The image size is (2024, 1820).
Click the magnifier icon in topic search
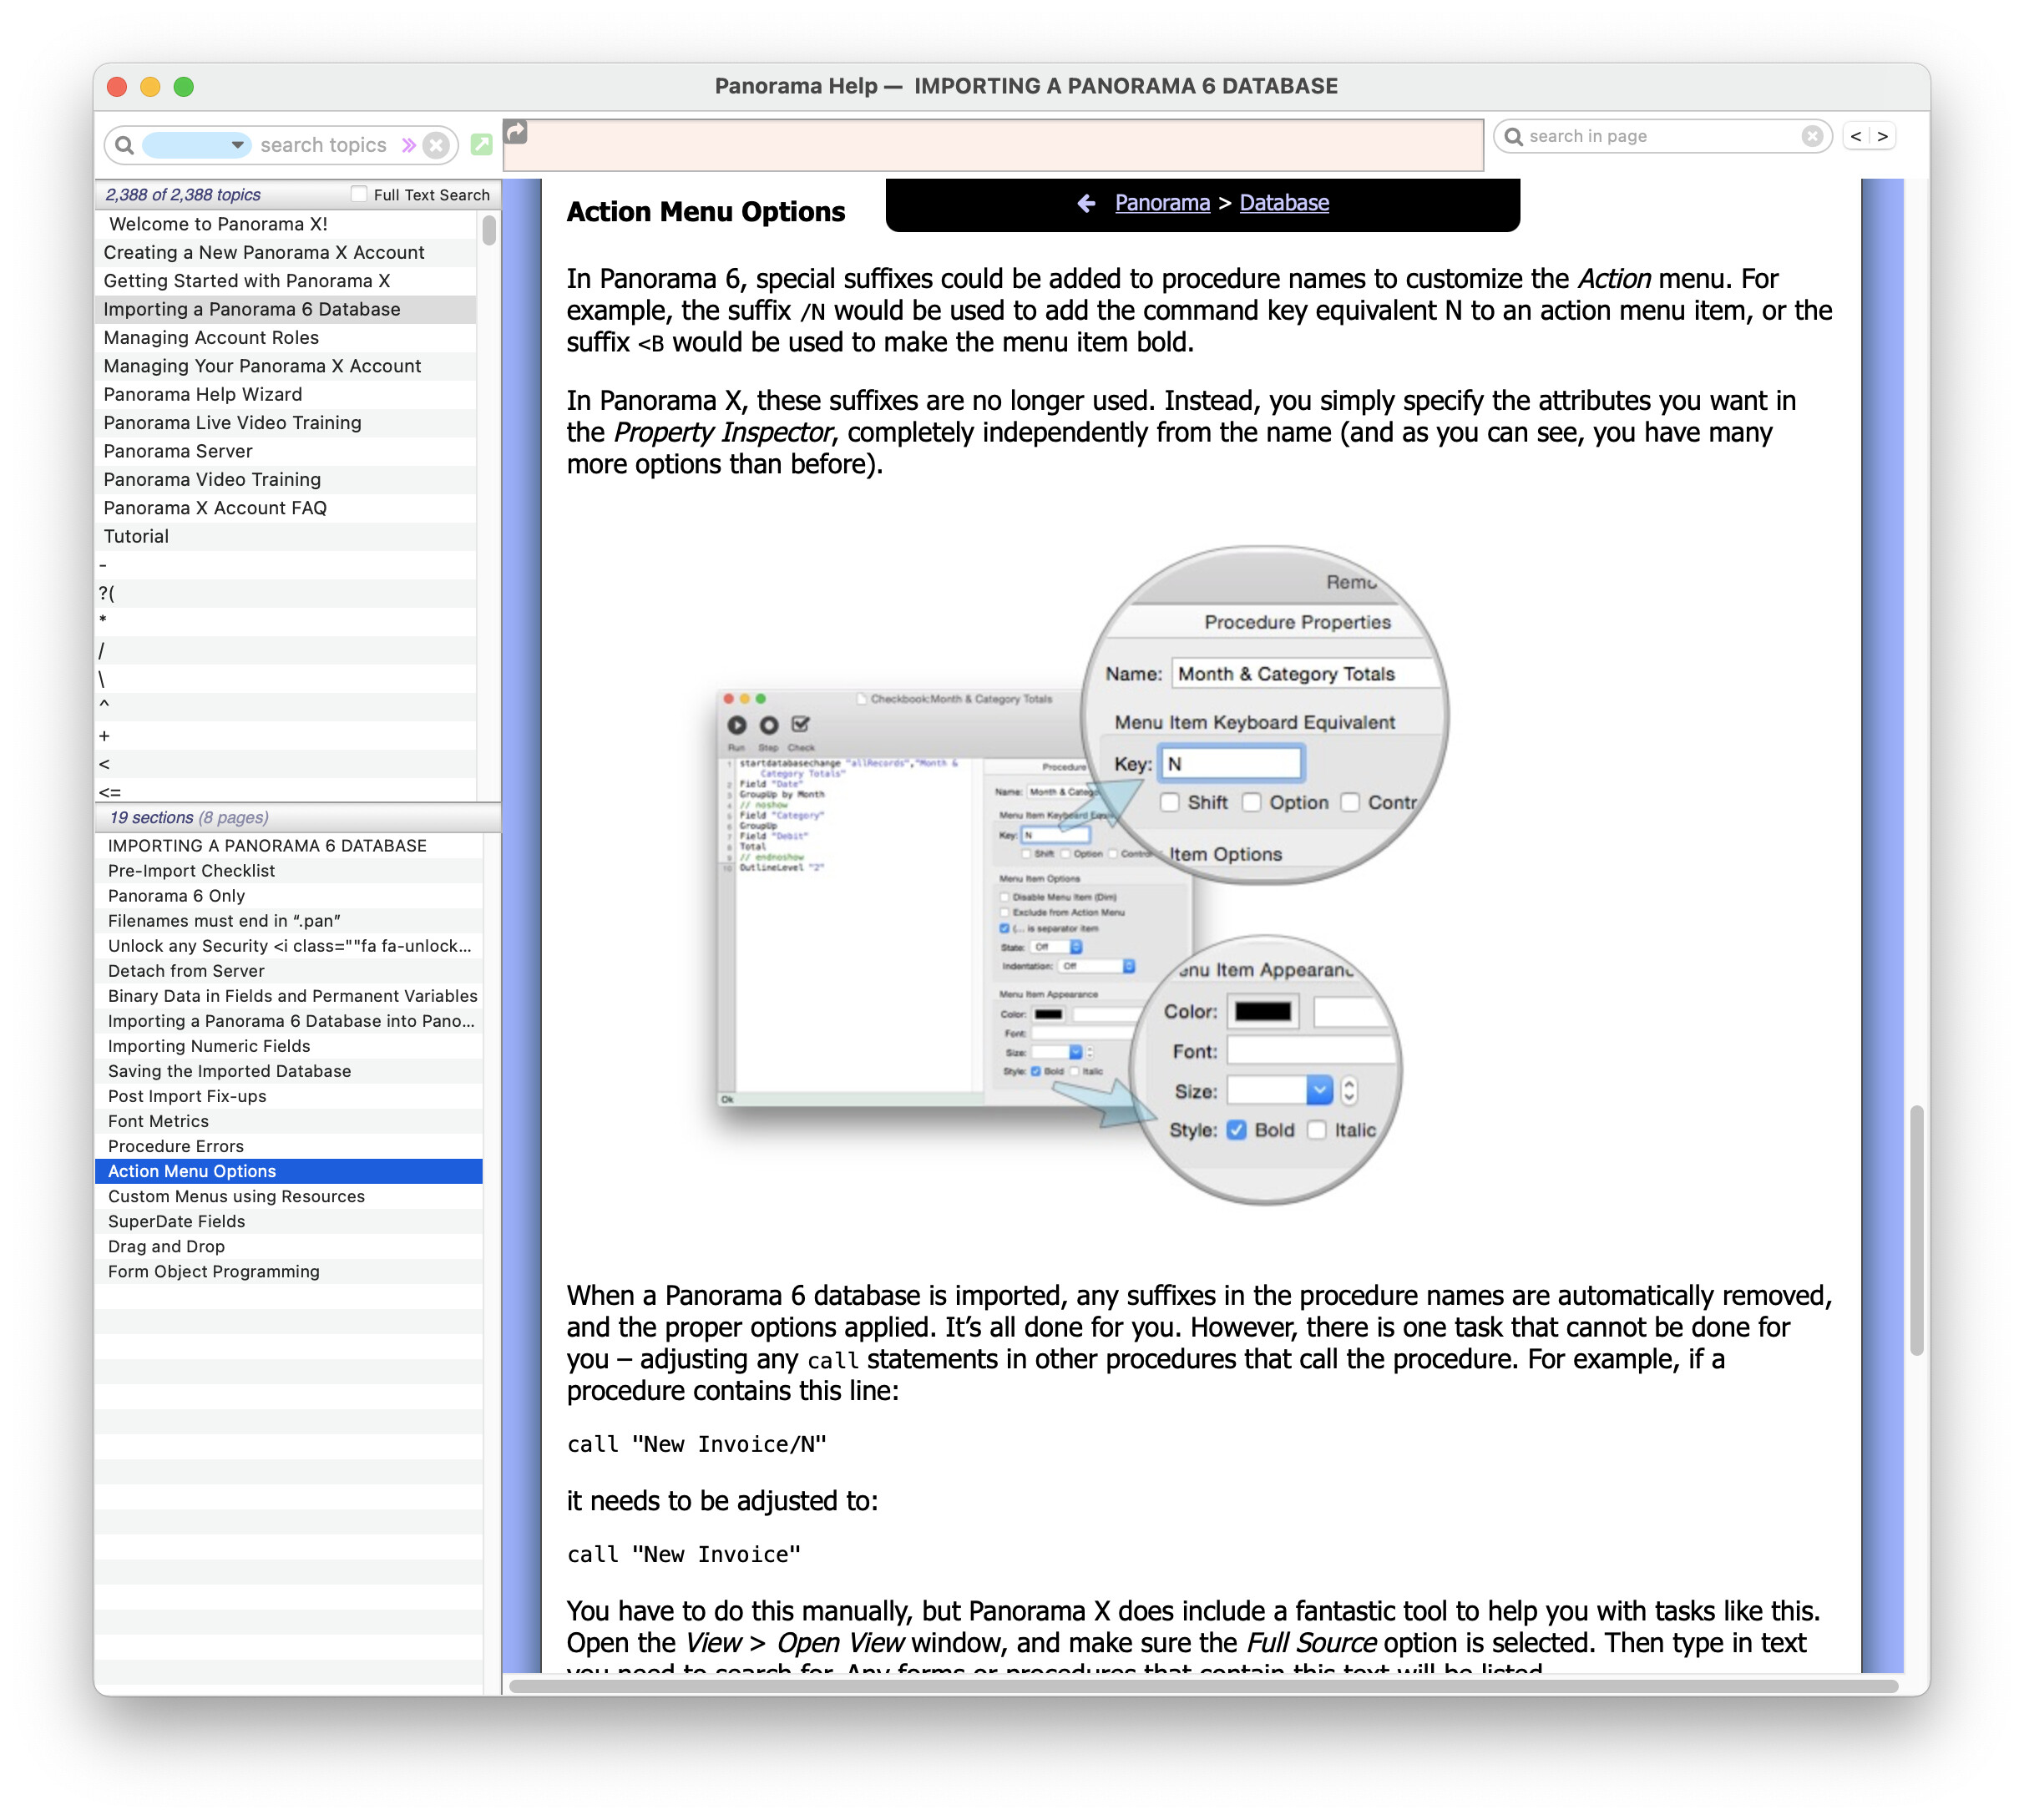pyautogui.click(x=125, y=145)
